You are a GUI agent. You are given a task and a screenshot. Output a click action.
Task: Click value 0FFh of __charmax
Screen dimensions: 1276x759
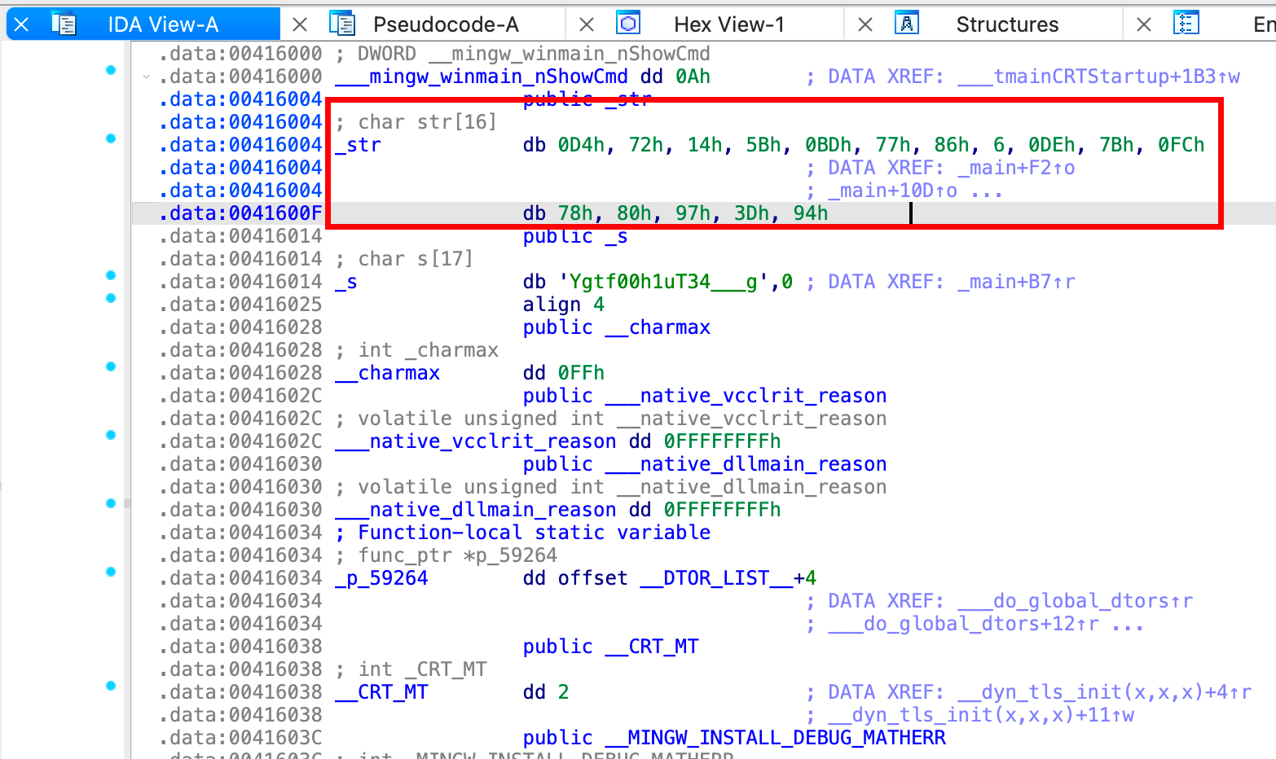[581, 373]
